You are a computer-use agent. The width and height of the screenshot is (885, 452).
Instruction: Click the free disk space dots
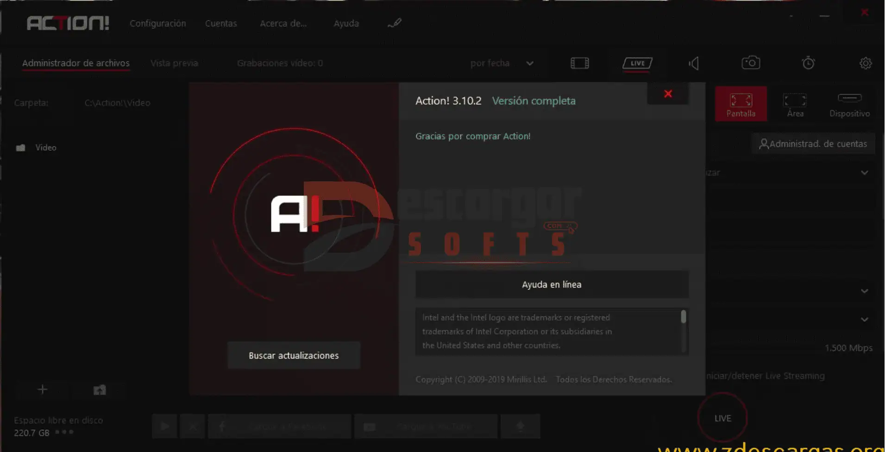tap(64, 432)
